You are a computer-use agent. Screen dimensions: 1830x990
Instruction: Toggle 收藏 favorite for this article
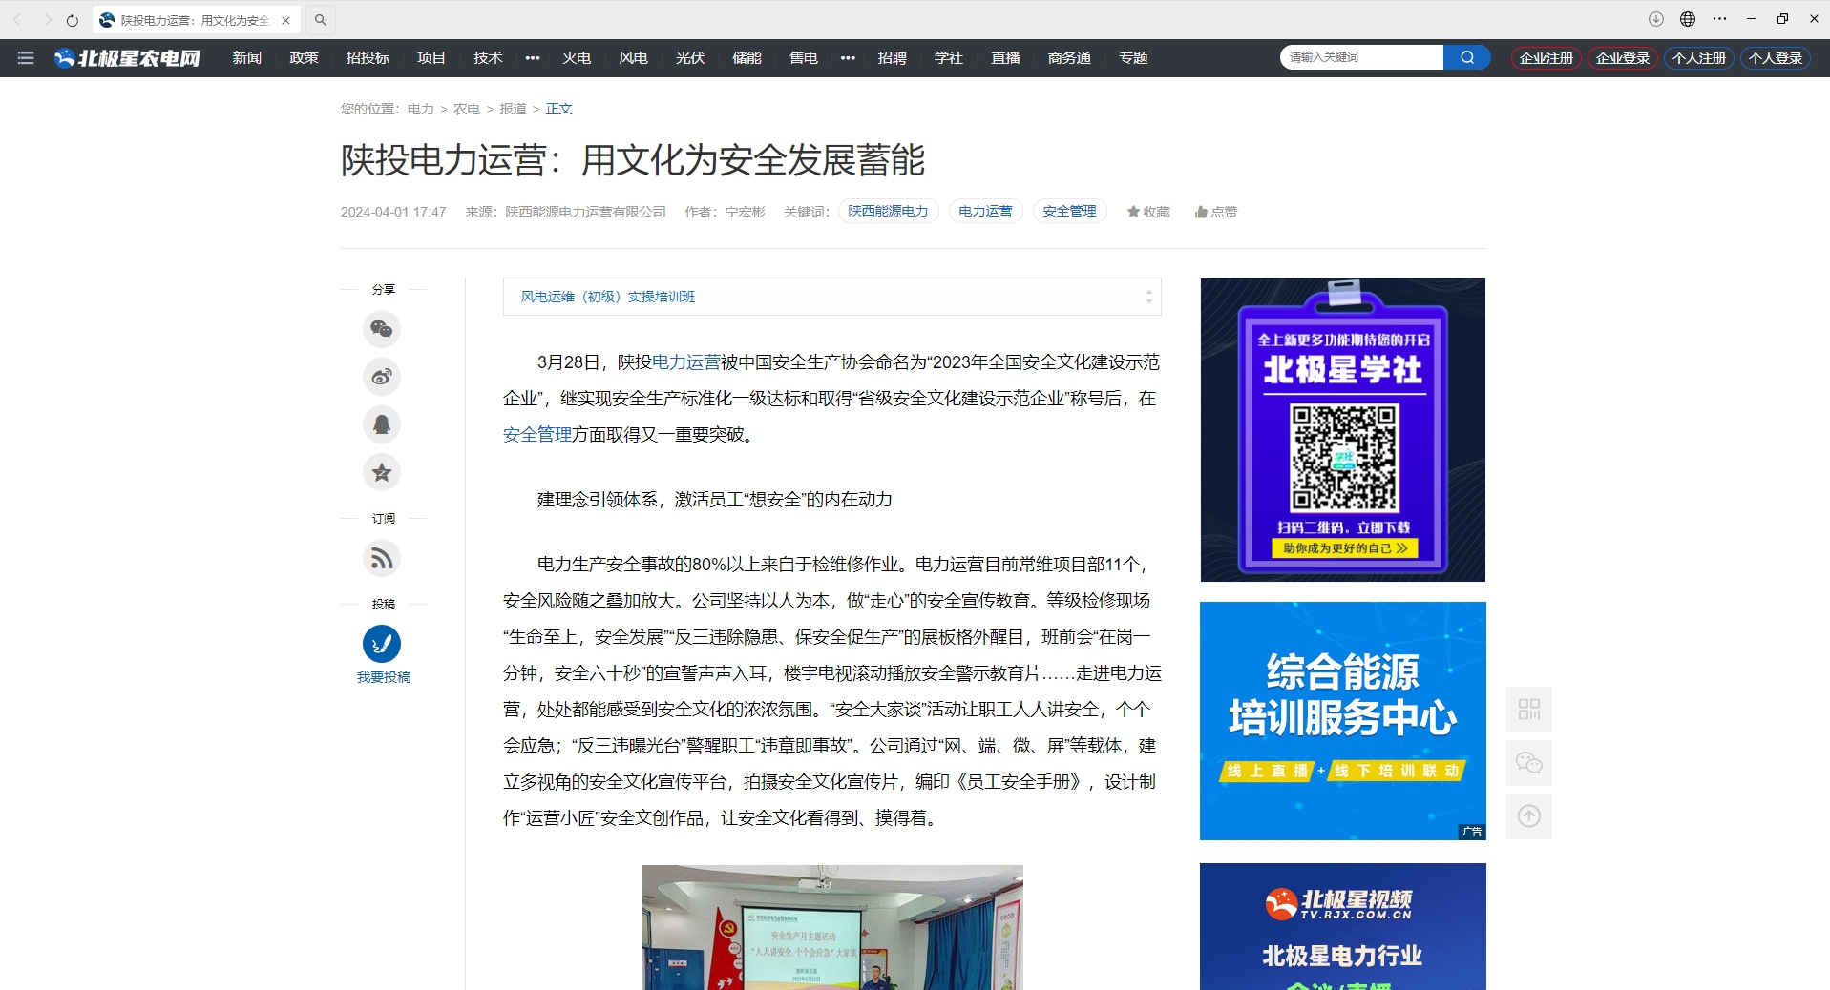(x=1147, y=212)
